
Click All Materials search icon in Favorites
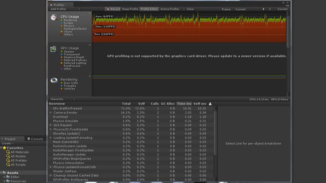(8, 152)
